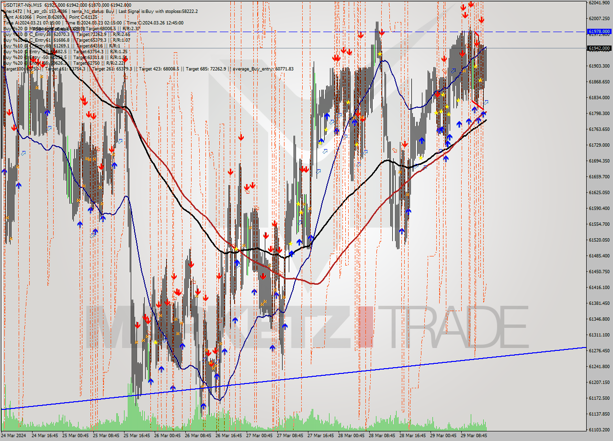Click the '28 Mar 16:45' time axis label
Viewport: 613px width, 441px height.
point(413,436)
